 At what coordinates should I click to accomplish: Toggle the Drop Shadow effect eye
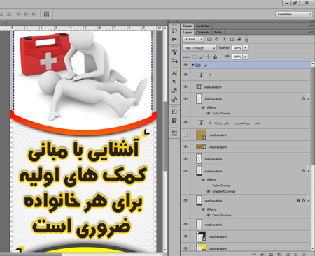click(x=209, y=215)
